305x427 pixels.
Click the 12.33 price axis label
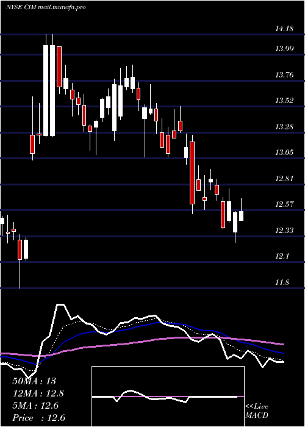(x=284, y=231)
